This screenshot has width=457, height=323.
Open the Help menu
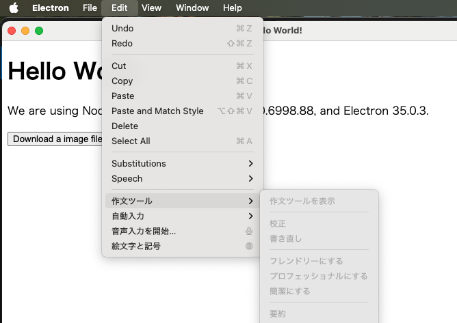coord(233,8)
